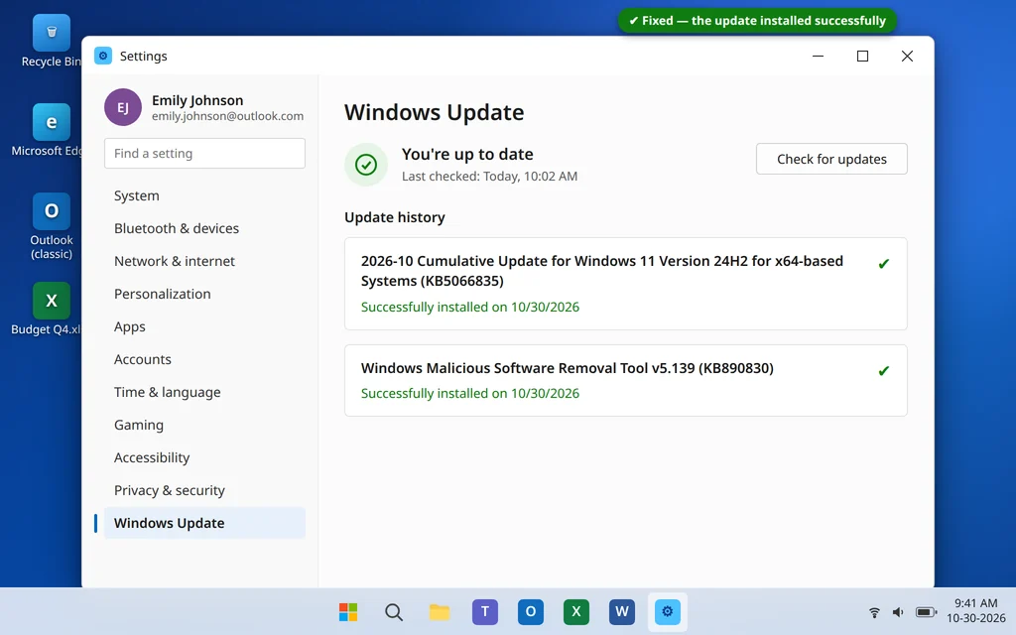Open Wi-Fi network status in tray
1016x635 pixels.
[x=874, y=611]
